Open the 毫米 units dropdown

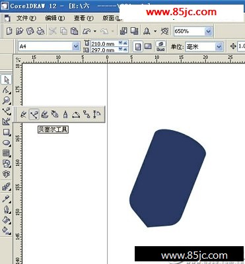(x=219, y=47)
